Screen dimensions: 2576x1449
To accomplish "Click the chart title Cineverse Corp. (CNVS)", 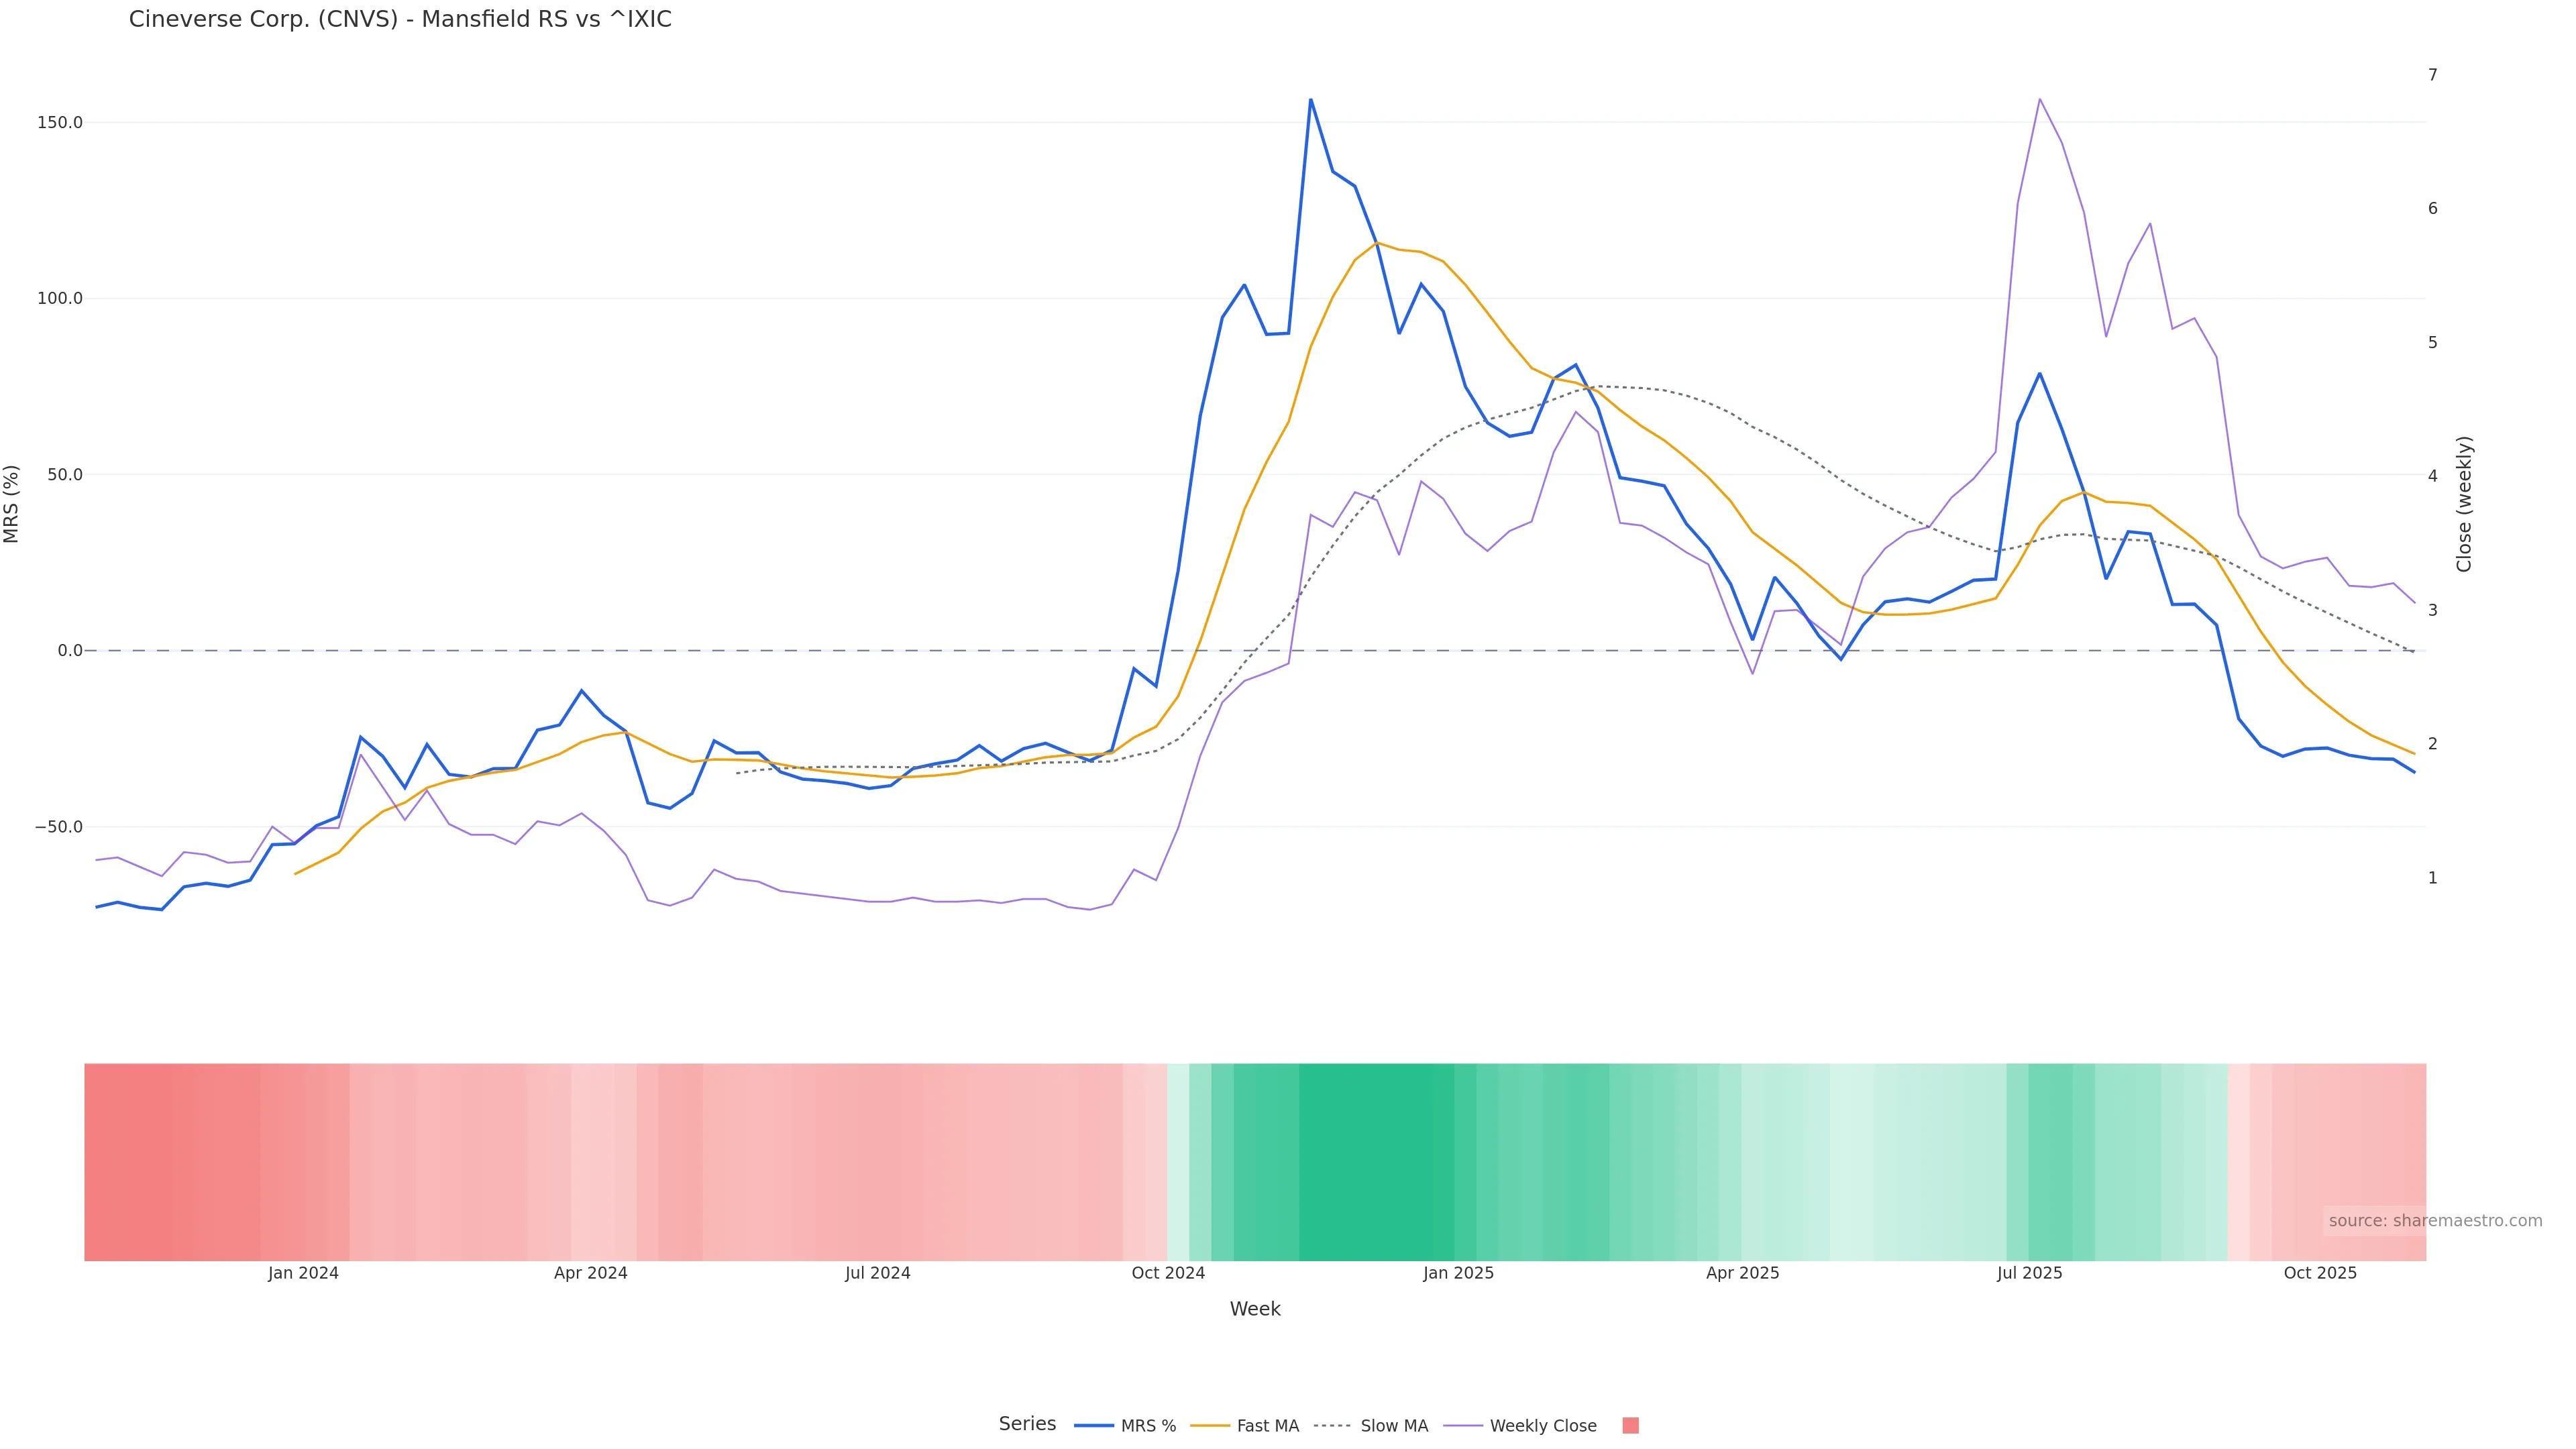I will 400,20.
